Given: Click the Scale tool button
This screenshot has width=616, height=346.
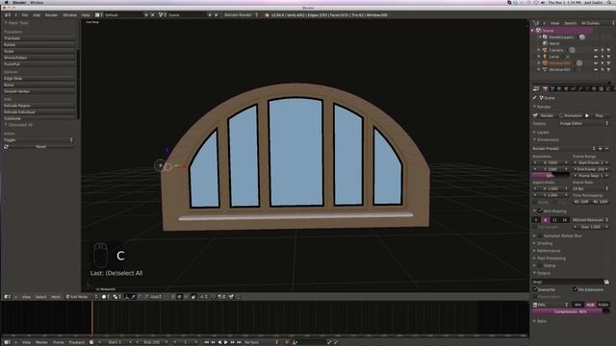Looking at the screenshot, I should 38,51.
